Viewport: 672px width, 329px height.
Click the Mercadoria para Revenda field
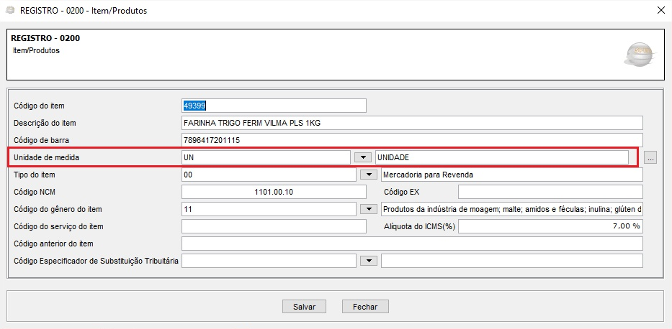511,175
